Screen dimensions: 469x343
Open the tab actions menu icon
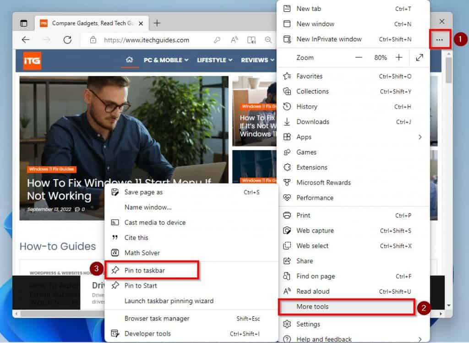(x=24, y=23)
